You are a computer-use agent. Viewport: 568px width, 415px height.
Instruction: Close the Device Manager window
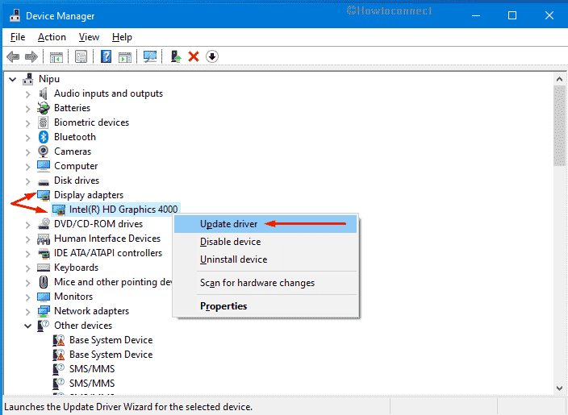tap(549, 15)
